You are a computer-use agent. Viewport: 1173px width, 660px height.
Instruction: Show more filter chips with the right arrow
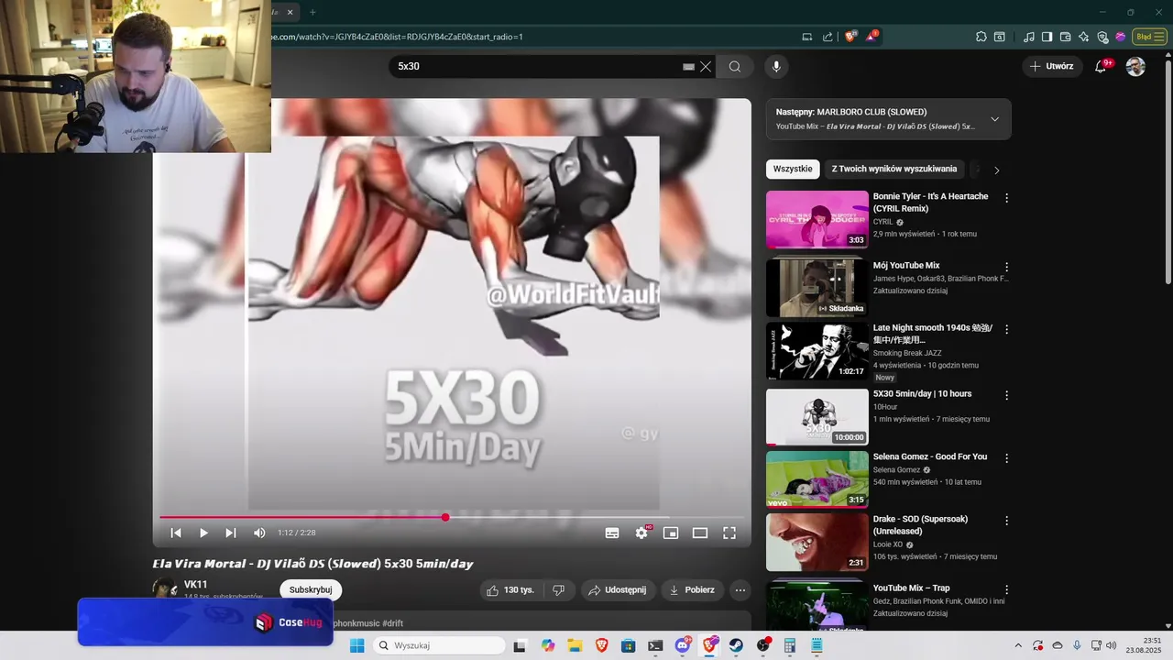(996, 170)
